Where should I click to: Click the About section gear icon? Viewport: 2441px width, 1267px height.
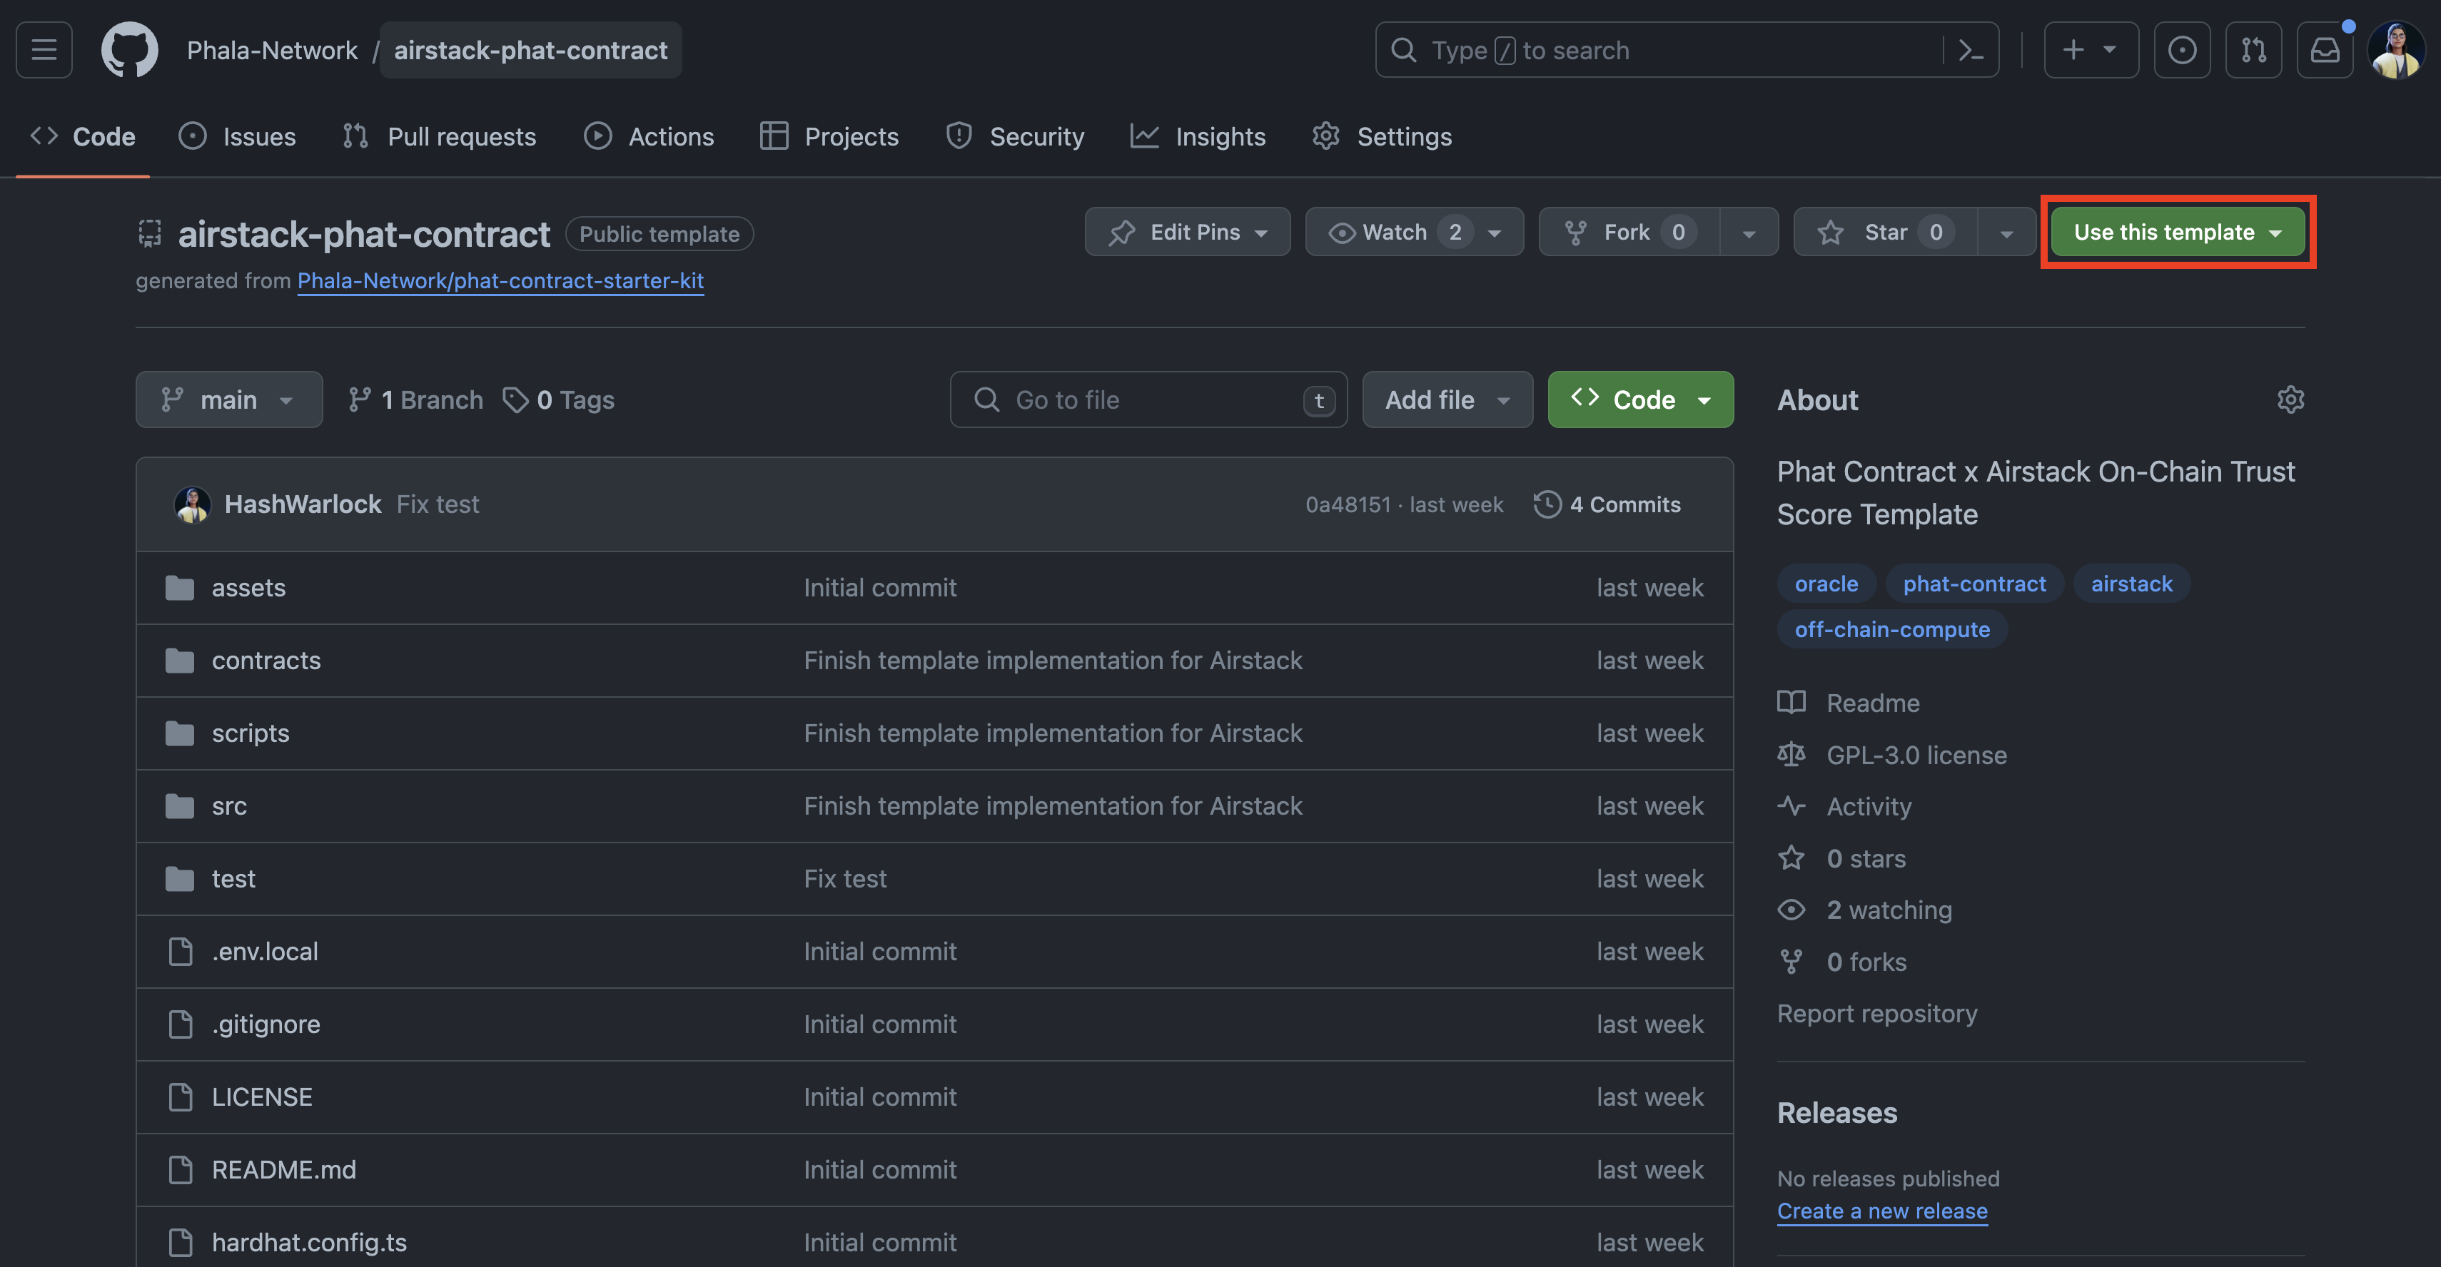pyautogui.click(x=2290, y=400)
